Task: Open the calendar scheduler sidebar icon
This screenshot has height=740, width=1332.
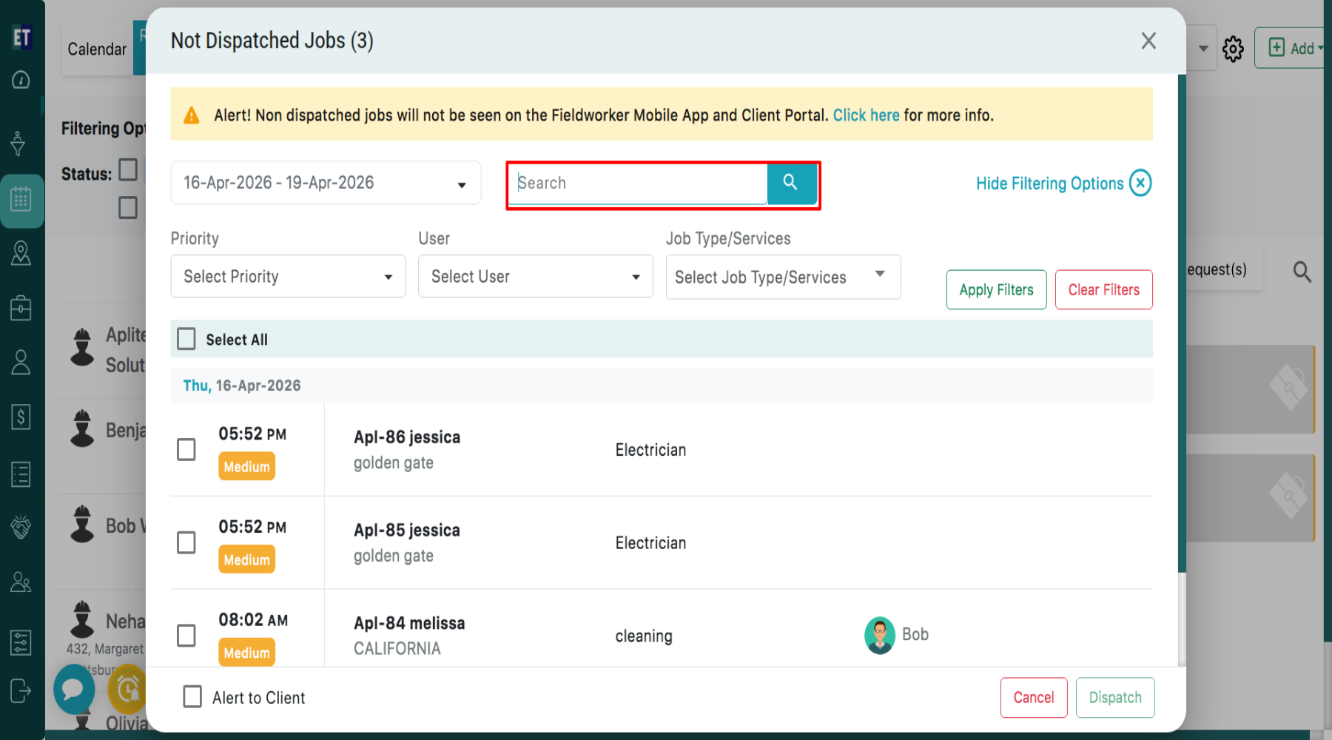Action: pos(21,200)
